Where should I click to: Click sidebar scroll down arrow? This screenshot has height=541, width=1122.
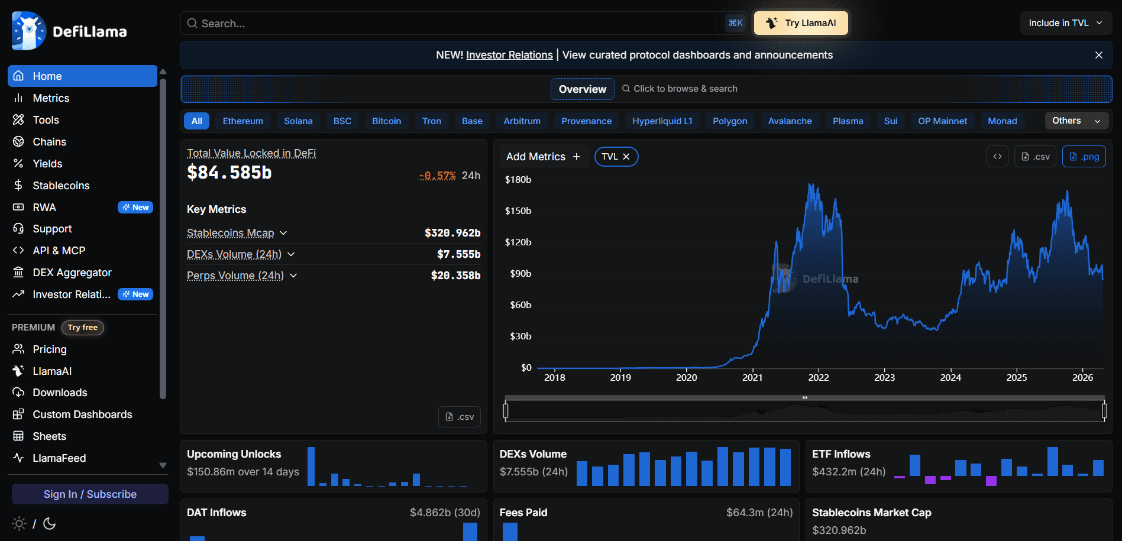pyautogui.click(x=163, y=465)
